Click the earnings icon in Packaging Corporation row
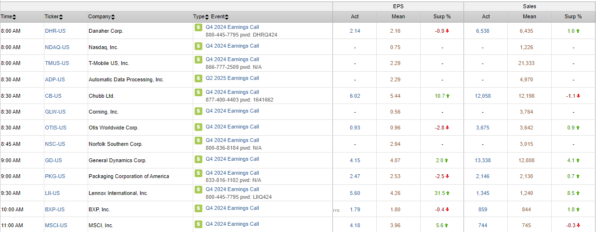596x232 pixels. 198,173
